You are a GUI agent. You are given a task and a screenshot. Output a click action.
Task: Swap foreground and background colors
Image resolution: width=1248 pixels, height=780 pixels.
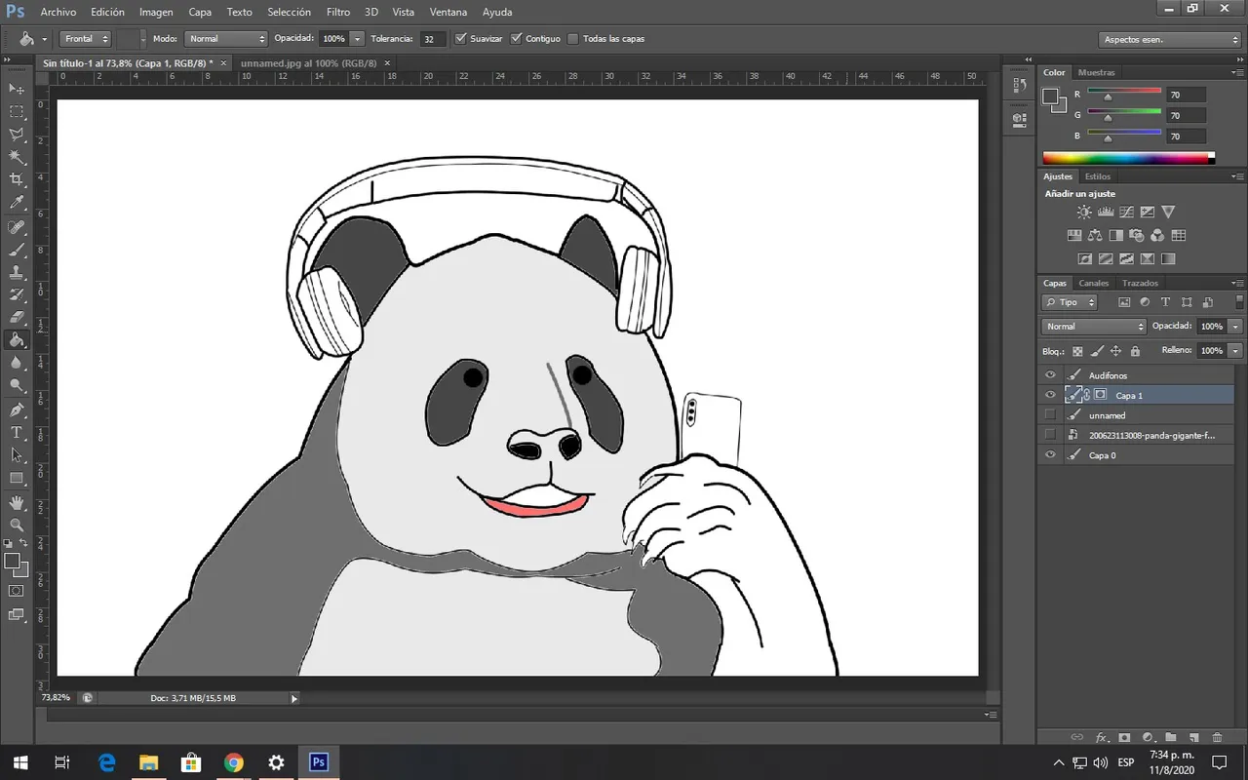click(24, 544)
